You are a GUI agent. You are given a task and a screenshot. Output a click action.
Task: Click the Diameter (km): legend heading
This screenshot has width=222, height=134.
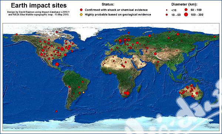click(x=184, y=4)
